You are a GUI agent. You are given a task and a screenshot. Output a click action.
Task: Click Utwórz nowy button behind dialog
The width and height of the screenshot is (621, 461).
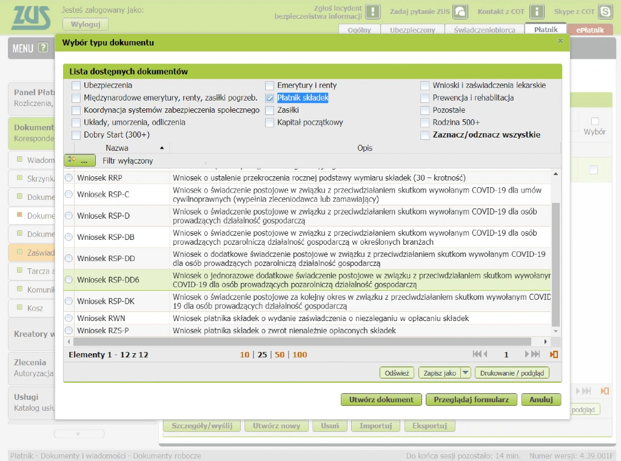pyautogui.click(x=277, y=426)
